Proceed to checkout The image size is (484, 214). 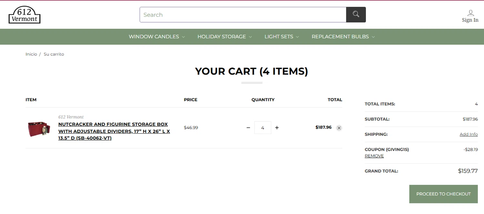click(443, 194)
